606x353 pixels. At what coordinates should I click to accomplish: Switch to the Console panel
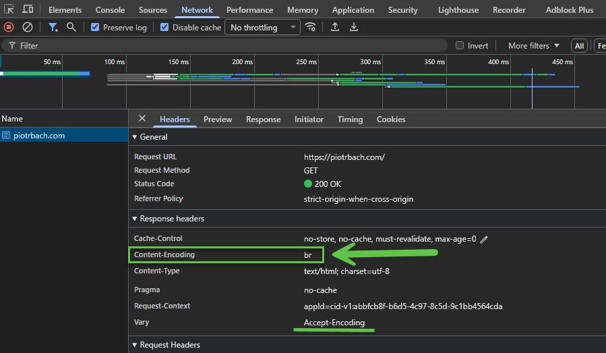110,9
